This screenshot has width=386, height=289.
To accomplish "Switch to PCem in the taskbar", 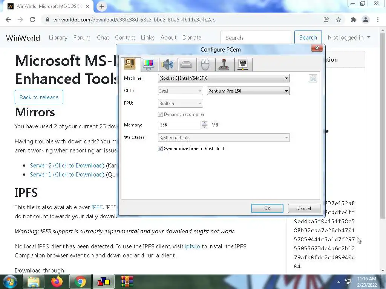I will click(104, 282).
